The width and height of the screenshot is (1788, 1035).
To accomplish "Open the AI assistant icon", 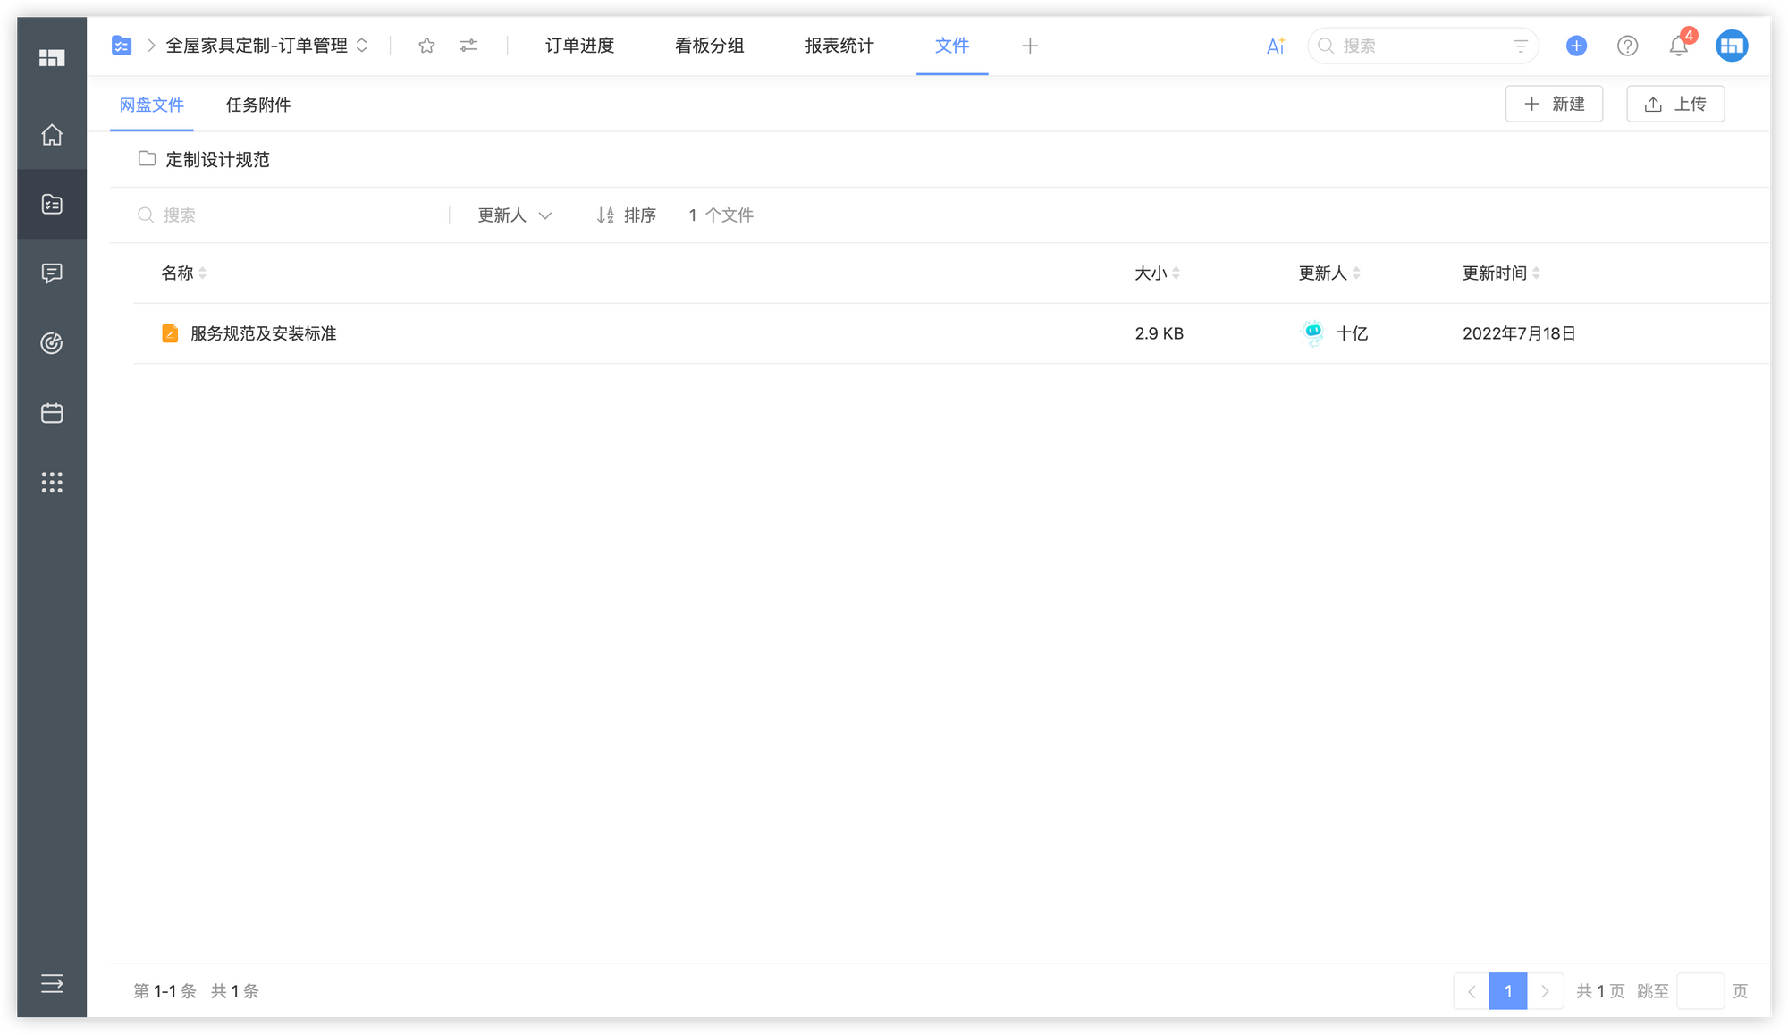I will click(x=1275, y=46).
